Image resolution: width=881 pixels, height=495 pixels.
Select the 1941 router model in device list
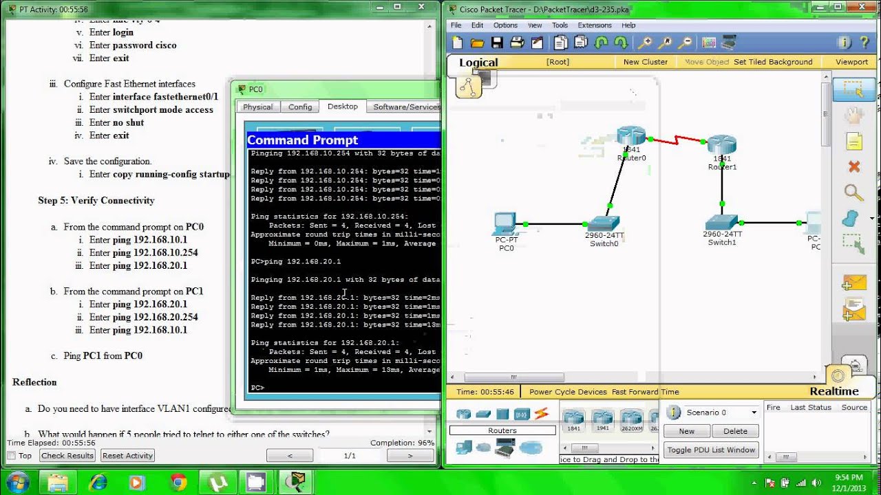[602, 420]
